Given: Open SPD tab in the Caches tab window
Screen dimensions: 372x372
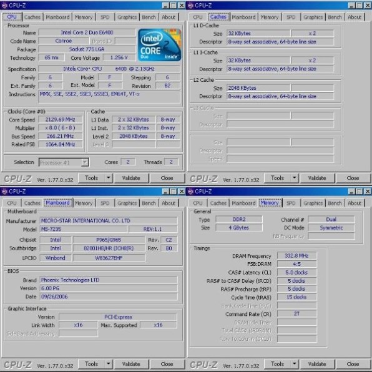Looking at the screenshot, I should coord(291,17).
